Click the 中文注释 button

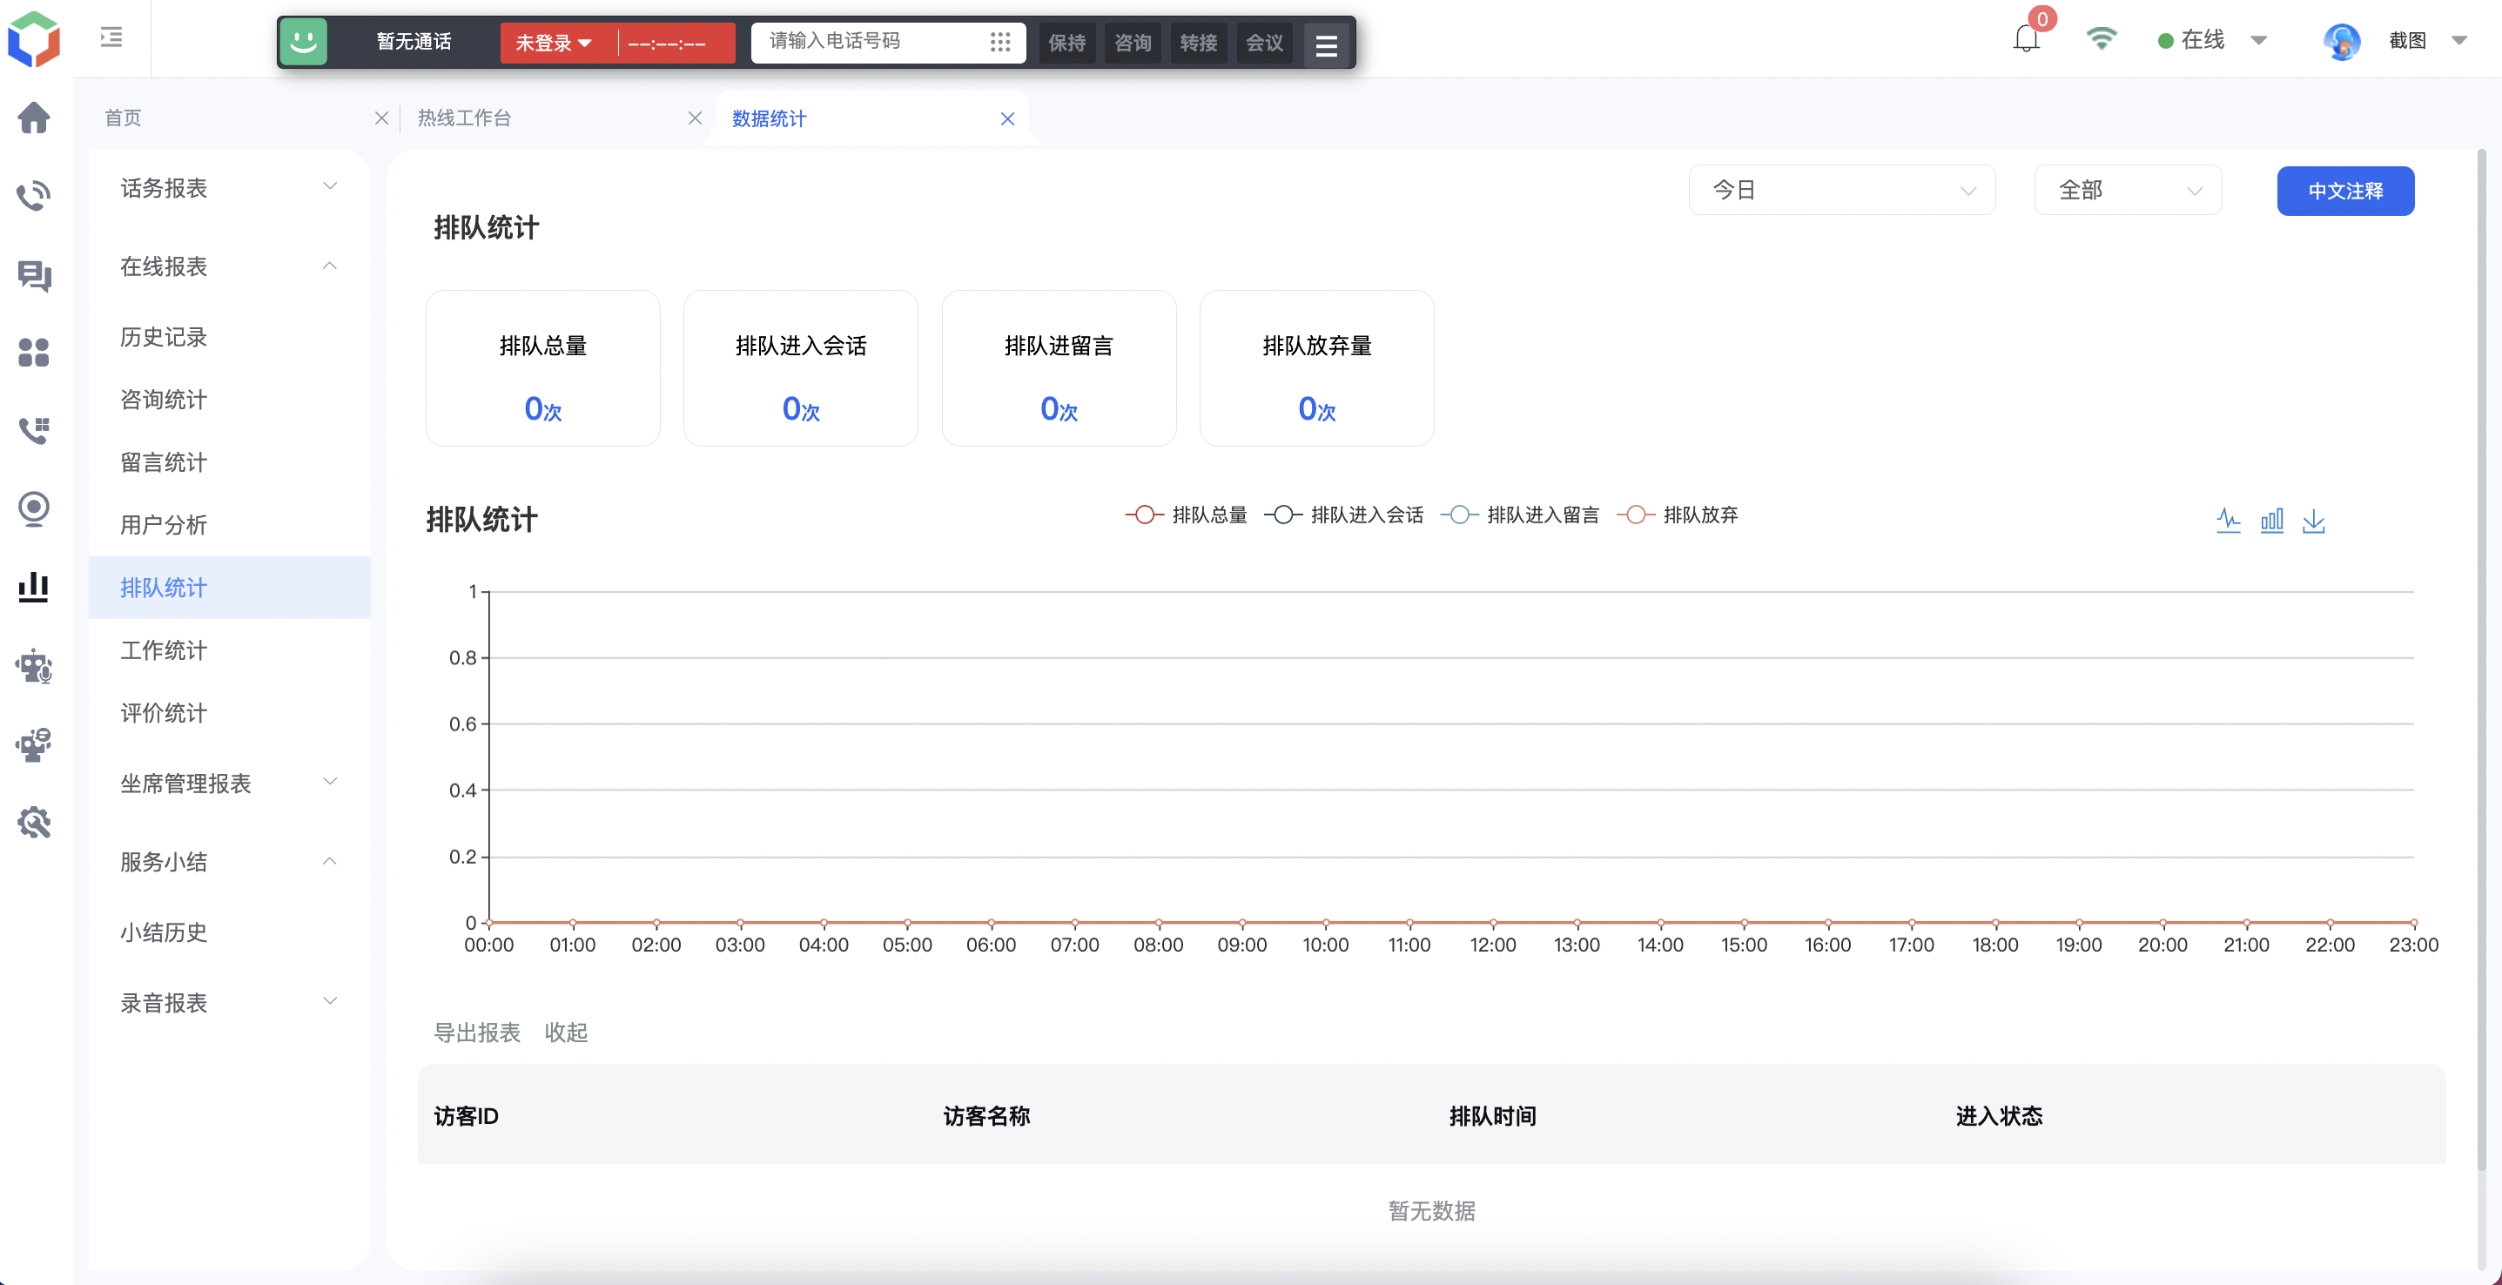point(2345,191)
